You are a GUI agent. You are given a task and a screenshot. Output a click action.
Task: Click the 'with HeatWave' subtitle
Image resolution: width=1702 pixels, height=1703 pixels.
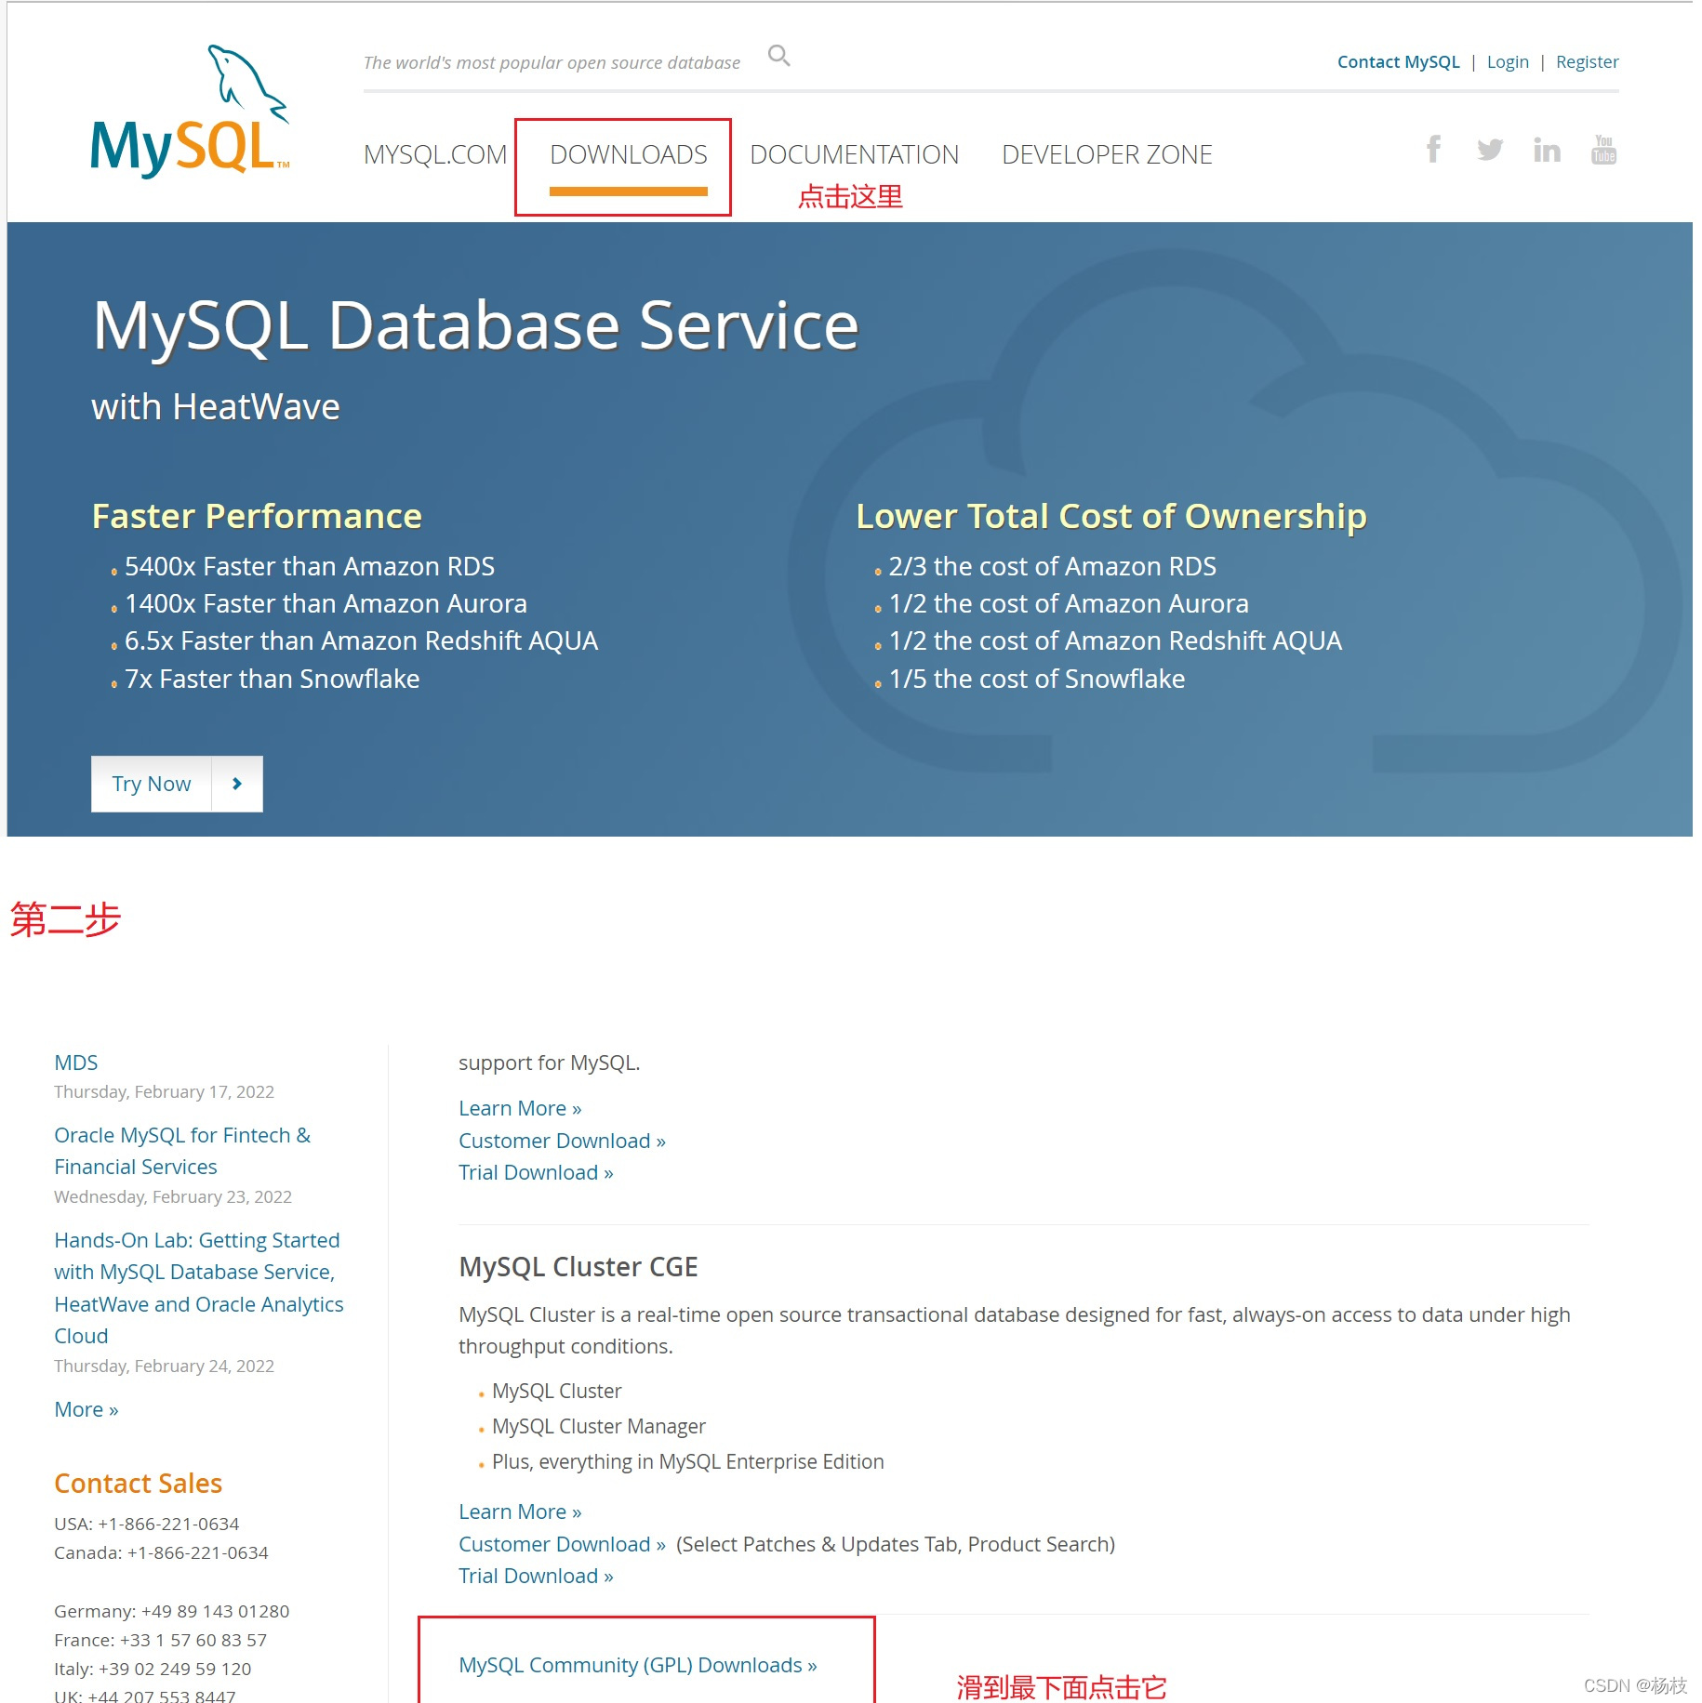coord(216,407)
